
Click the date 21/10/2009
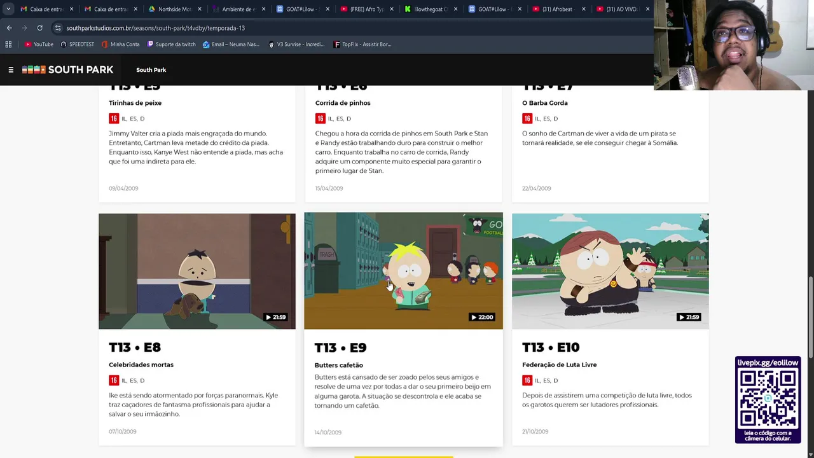tap(535, 431)
